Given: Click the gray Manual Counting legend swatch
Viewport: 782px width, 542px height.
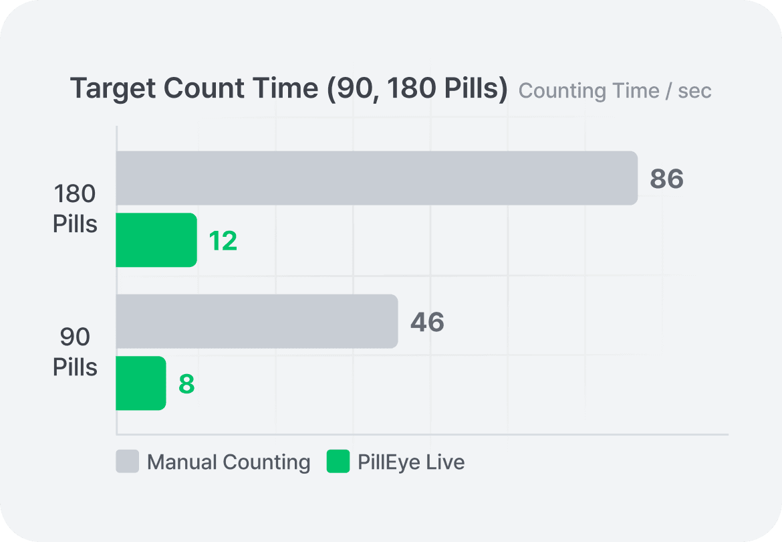Looking at the screenshot, I should [x=127, y=462].
